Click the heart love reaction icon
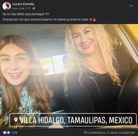 click(5, 133)
